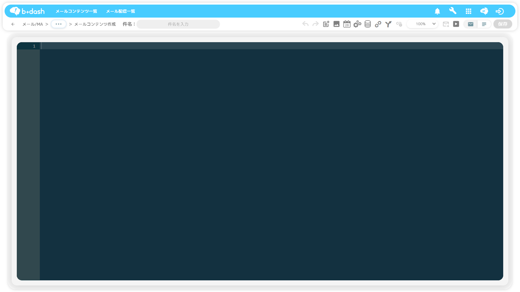Redo the last edit
The height and width of the screenshot is (292, 520).
coord(316,24)
